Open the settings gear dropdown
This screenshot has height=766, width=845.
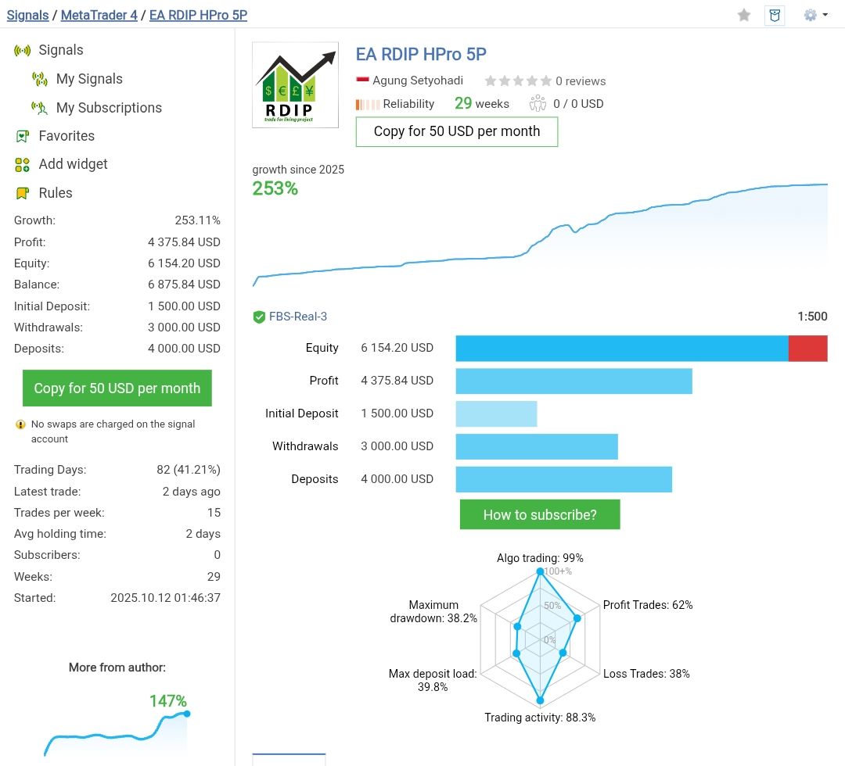(814, 15)
